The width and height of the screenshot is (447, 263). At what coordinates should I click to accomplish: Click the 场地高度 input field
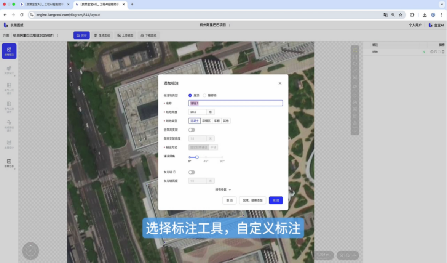point(197,112)
